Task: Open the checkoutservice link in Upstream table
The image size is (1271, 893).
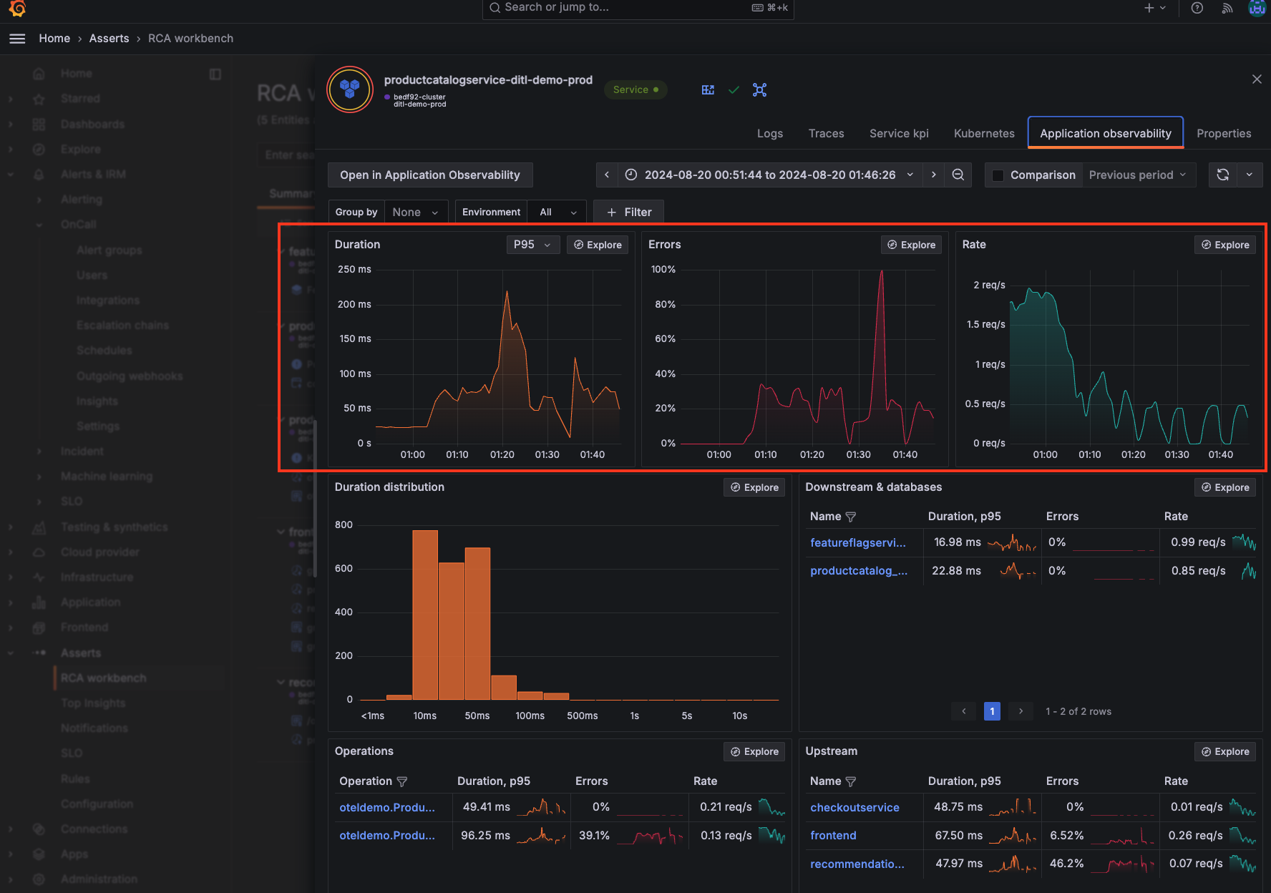Action: 854,807
